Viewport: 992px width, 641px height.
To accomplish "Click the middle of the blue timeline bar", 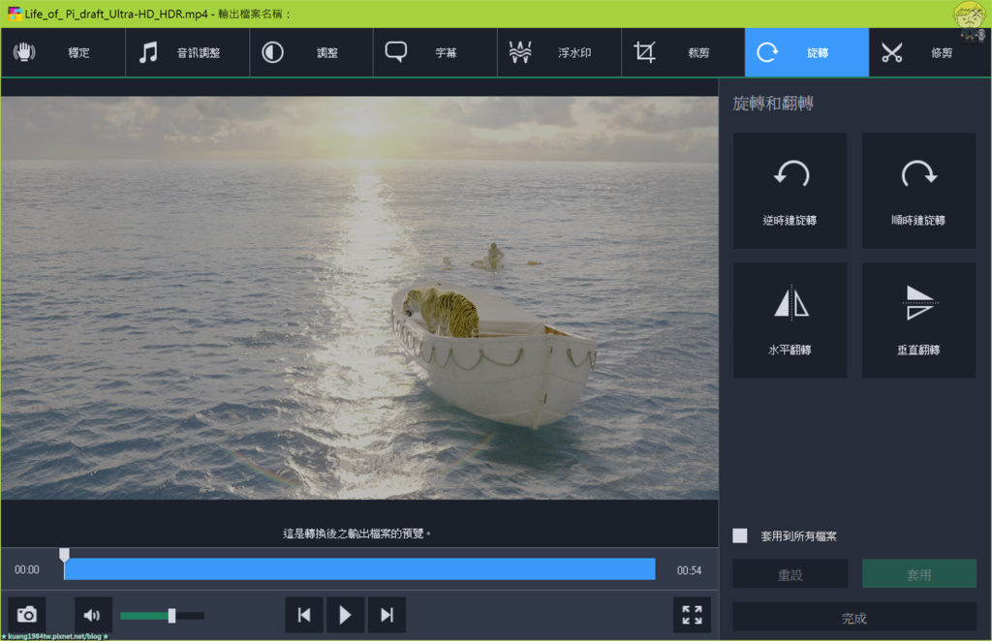I will [359, 569].
